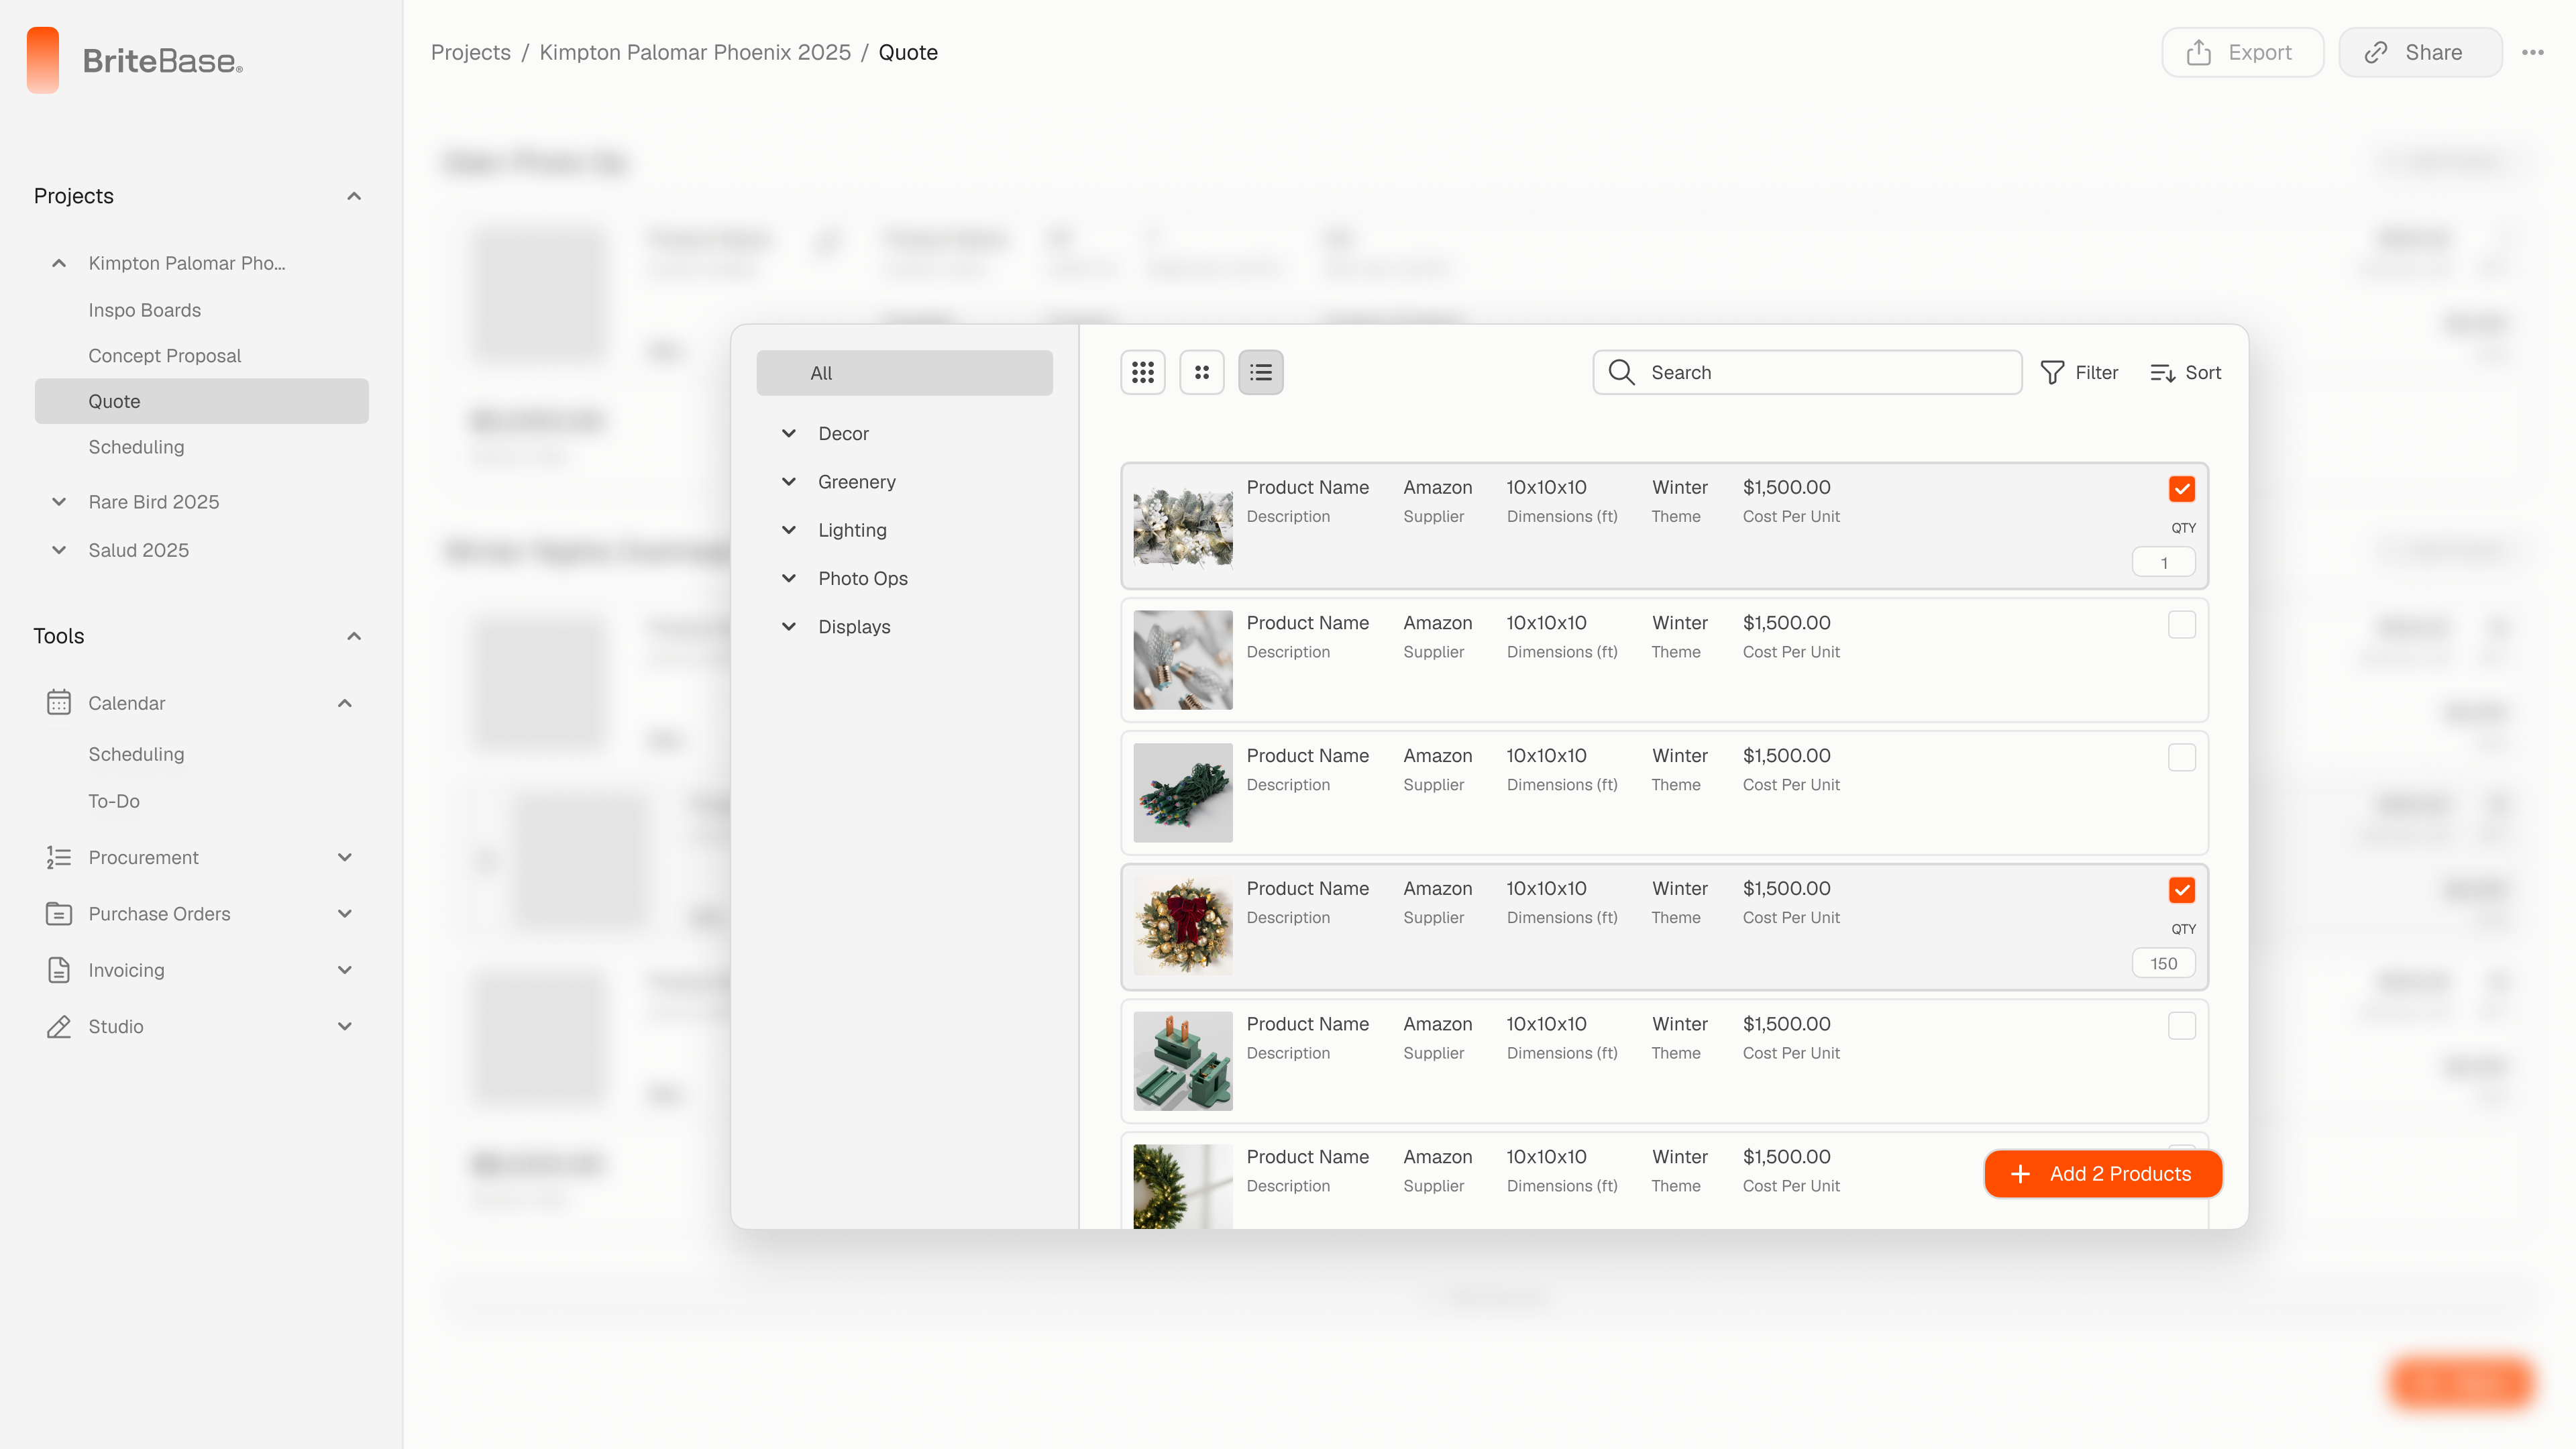This screenshot has width=2576, height=1449.
Task: Expand the Procurement tool section
Action: (x=344, y=857)
